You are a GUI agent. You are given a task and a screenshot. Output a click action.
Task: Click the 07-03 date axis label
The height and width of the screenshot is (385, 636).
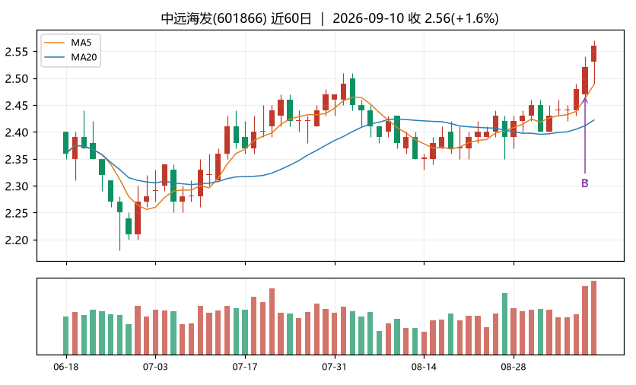(155, 367)
